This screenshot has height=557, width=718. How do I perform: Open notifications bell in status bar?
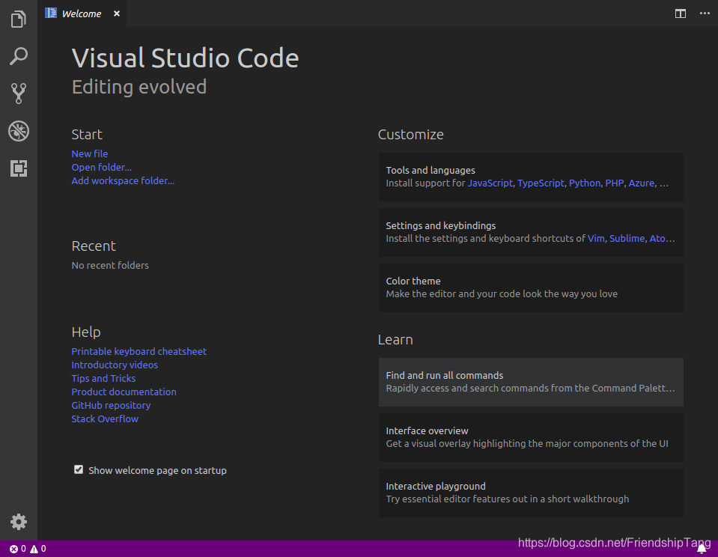coord(701,550)
